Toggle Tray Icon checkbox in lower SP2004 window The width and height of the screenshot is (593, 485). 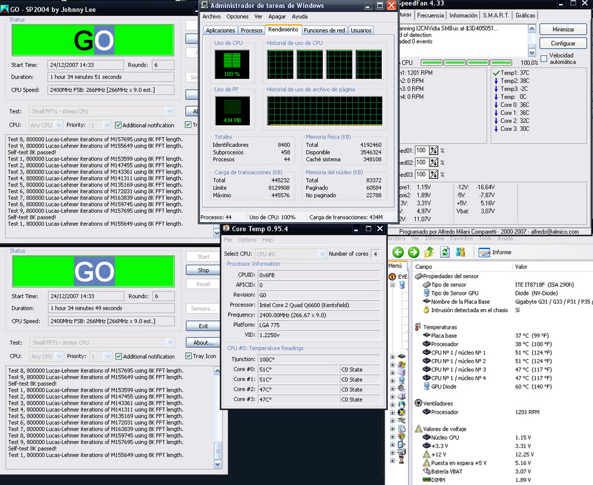(x=189, y=355)
